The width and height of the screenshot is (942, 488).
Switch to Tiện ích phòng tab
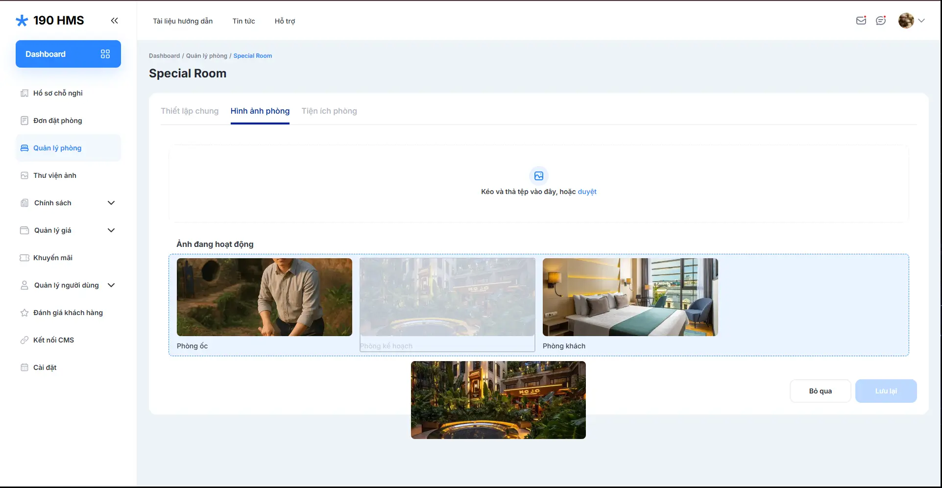pyautogui.click(x=329, y=111)
